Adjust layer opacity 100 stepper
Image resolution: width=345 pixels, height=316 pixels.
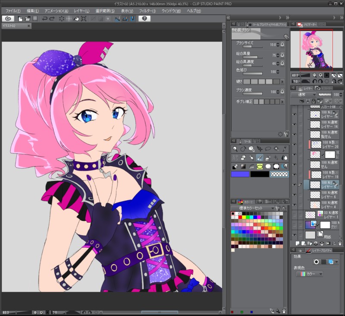coord(341,95)
